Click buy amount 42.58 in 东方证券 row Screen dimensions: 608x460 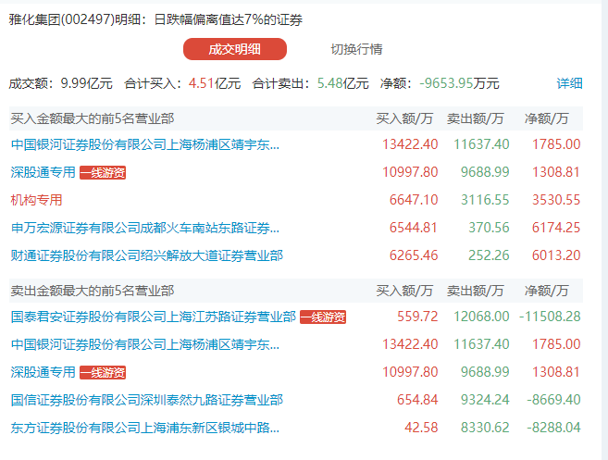421,428
